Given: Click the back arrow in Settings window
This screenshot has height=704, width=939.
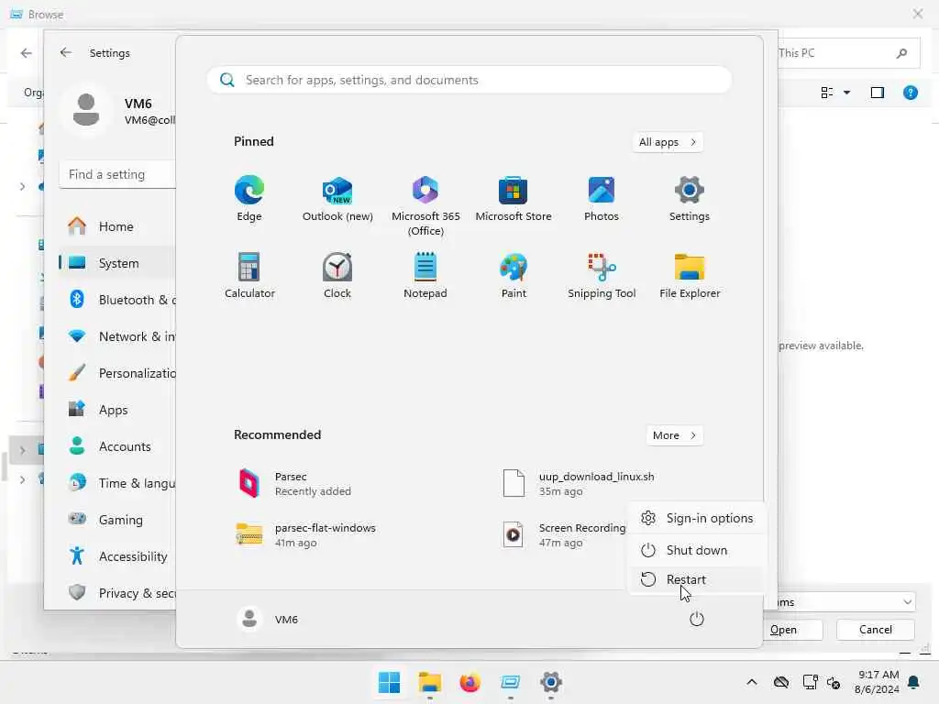Looking at the screenshot, I should [66, 52].
